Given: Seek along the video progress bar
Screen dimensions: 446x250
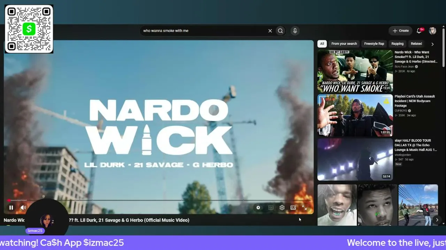Looking at the screenshot, I should [159, 200].
